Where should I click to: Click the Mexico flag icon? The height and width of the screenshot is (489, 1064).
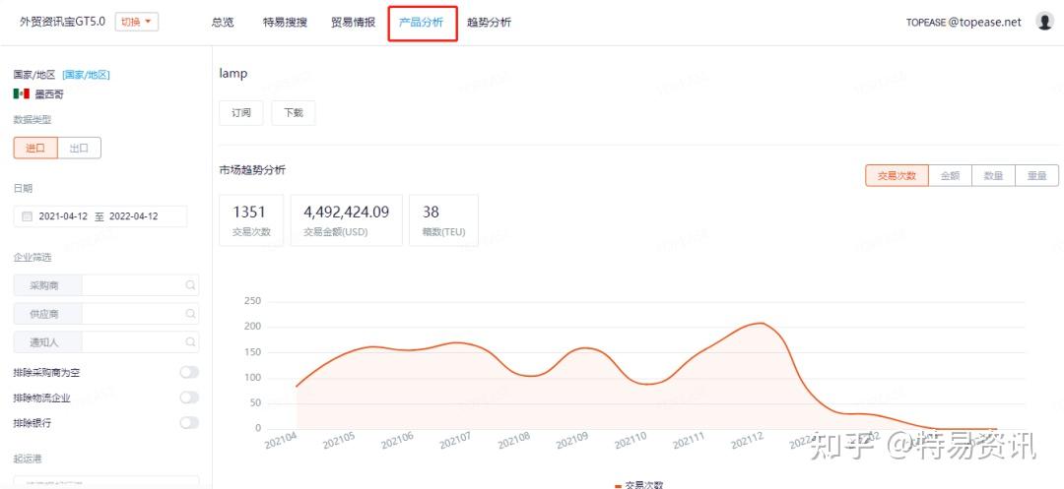tap(21, 94)
